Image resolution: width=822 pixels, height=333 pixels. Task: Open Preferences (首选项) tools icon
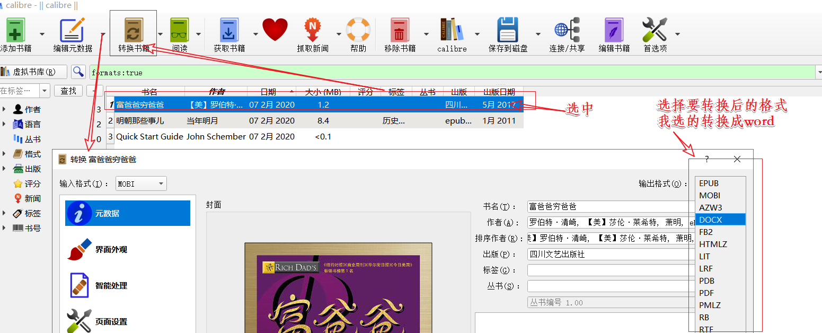[655, 30]
